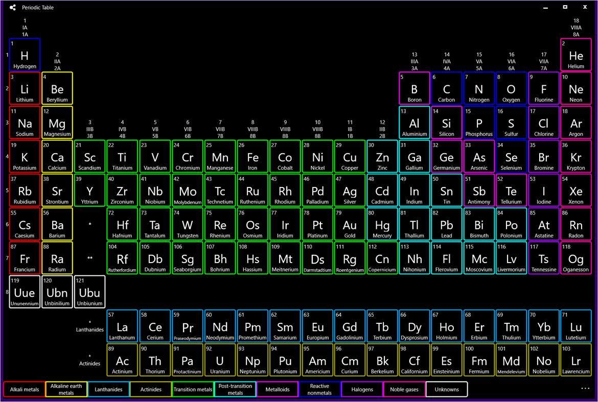Click the lanthanides asterisk placeholder cell
The height and width of the screenshot is (402, 598).
point(89,224)
